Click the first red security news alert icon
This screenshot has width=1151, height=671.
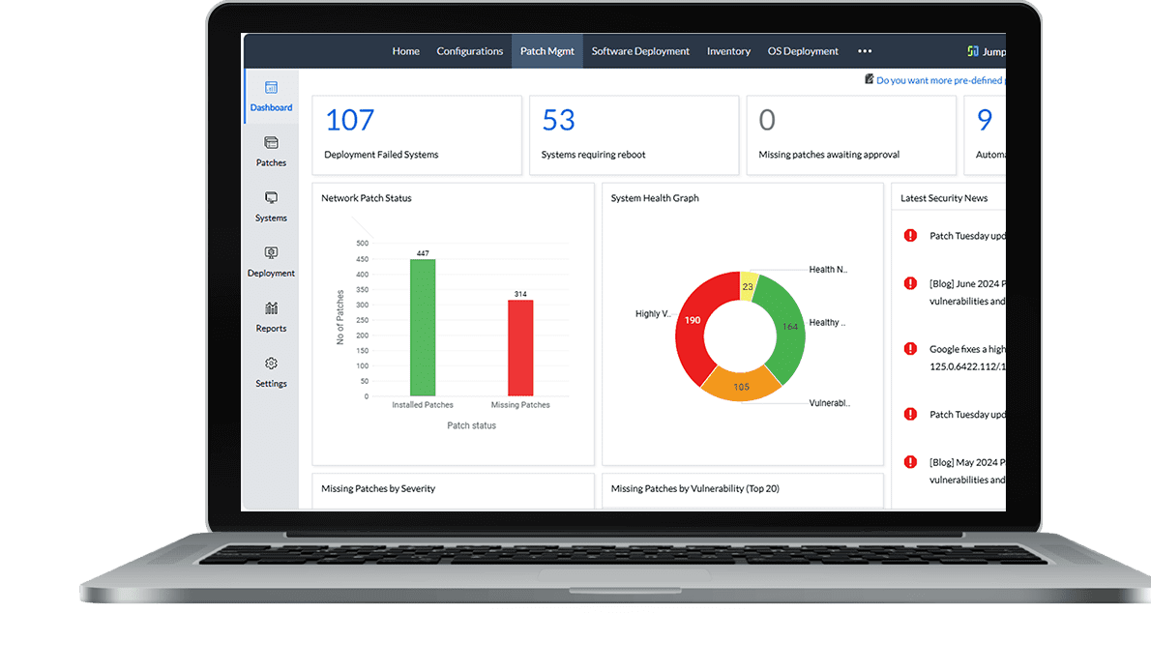click(910, 235)
